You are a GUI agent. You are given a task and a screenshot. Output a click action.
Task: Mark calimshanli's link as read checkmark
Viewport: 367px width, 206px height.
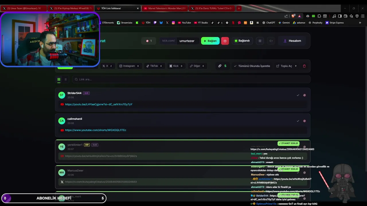point(298,121)
